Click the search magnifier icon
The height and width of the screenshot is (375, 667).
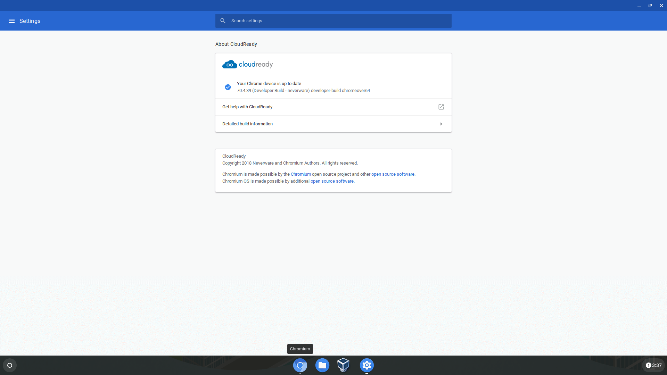tap(223, 21)
